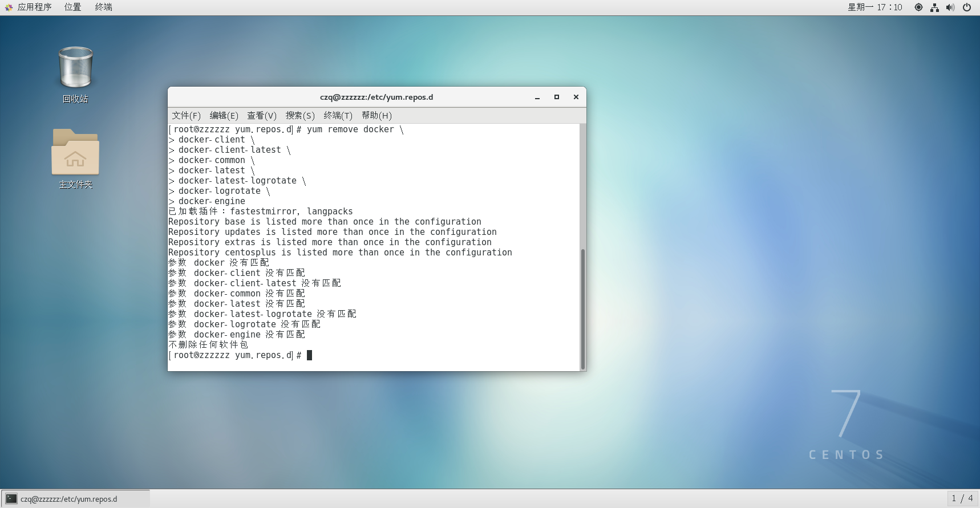Open the 位置 Places menu

point(72,7)
